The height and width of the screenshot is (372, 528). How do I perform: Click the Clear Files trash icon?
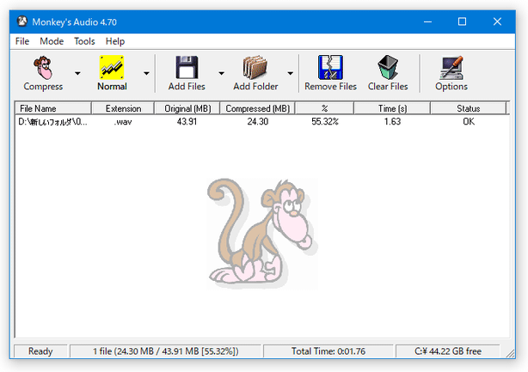[388, 67]
